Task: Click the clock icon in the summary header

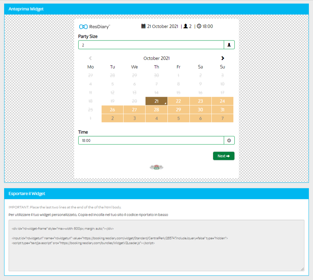Action: click(199, 26)
